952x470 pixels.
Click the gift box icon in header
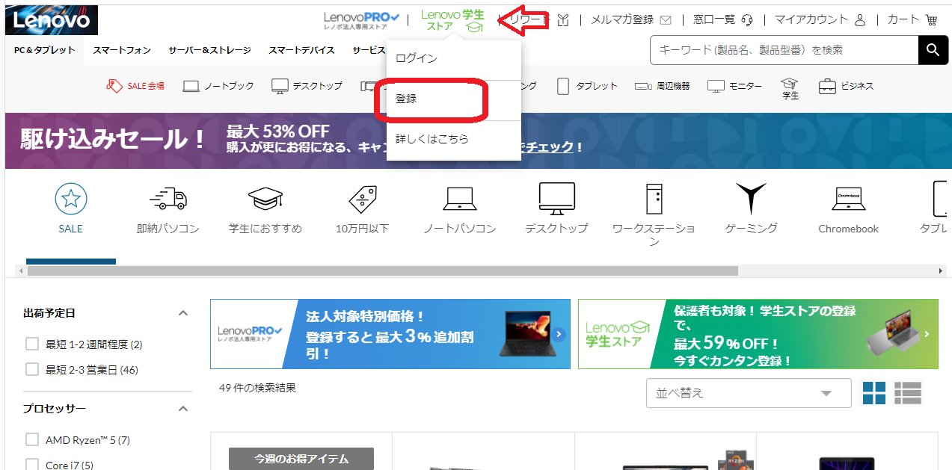563,19
